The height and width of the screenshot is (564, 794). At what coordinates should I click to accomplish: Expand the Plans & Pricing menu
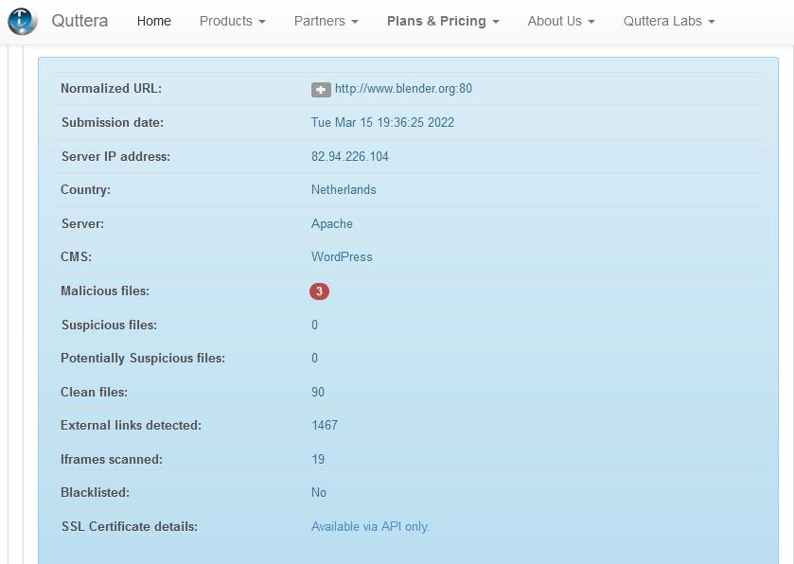(x=443, y=21)
